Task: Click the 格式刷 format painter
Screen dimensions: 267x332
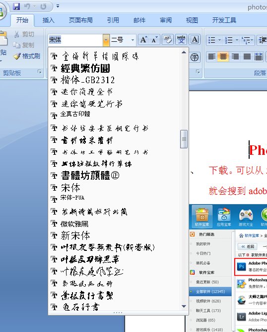Action: click(x=27, y=56)
